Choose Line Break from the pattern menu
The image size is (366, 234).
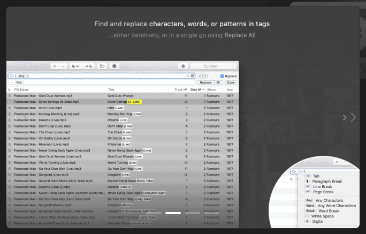[x=322, y=186]
